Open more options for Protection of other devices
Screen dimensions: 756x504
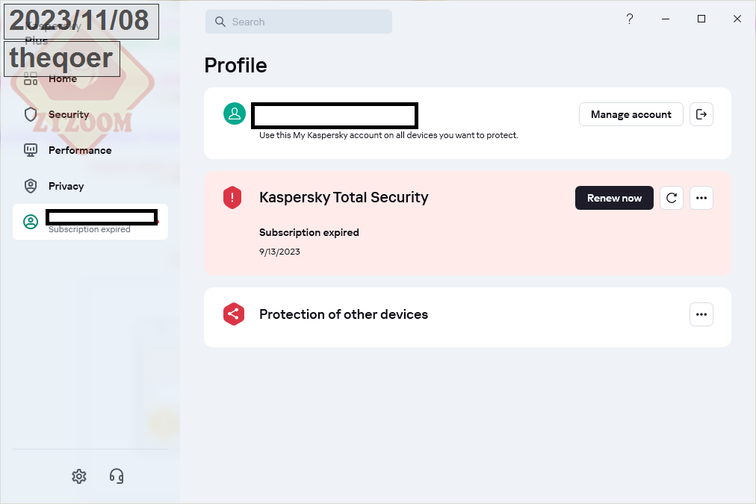[x=701, y=314]
